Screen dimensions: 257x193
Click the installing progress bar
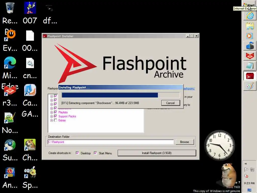click(121, 95)
